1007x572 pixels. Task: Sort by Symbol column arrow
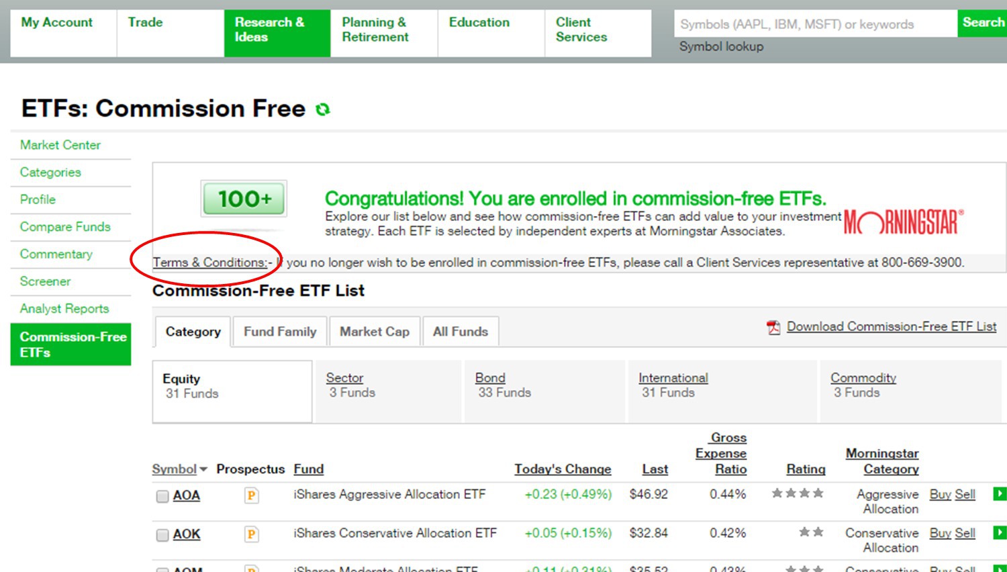pyautogui.click(x=203, y=469)
